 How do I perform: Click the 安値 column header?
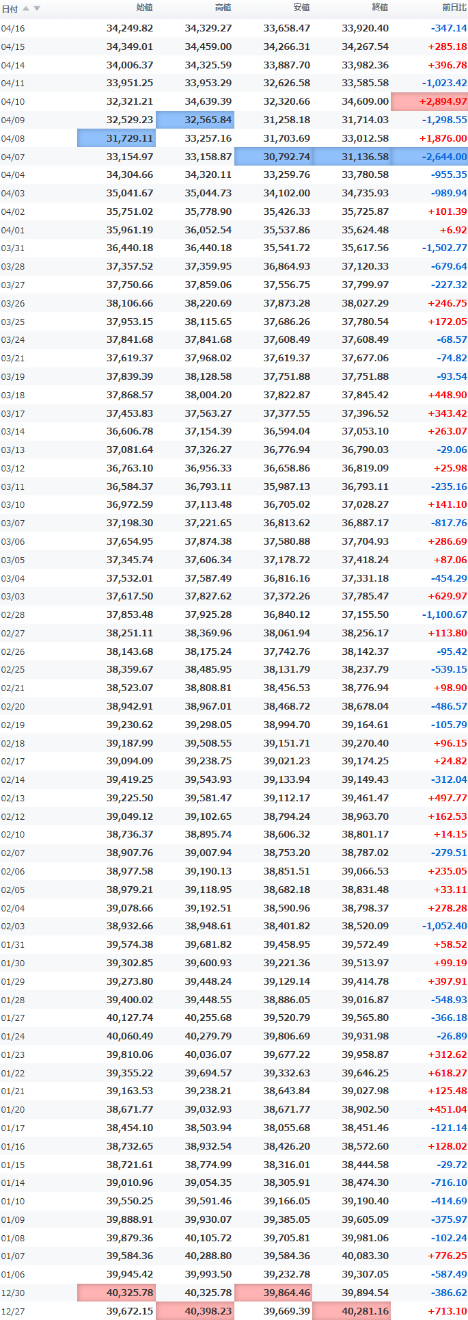tap(301, 8)
